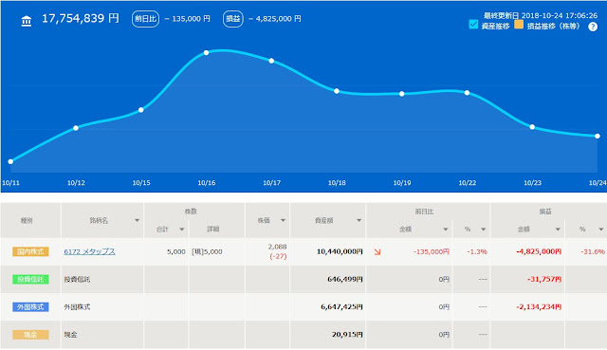Image resolution: width=607 pixels, height=350 pixels.
Task: Select the 10/24 data point on the chart
Action: 598,136
